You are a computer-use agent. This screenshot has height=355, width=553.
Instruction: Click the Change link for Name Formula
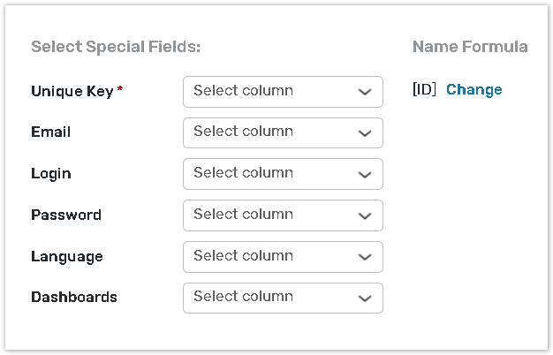click(x=473, y=90)
